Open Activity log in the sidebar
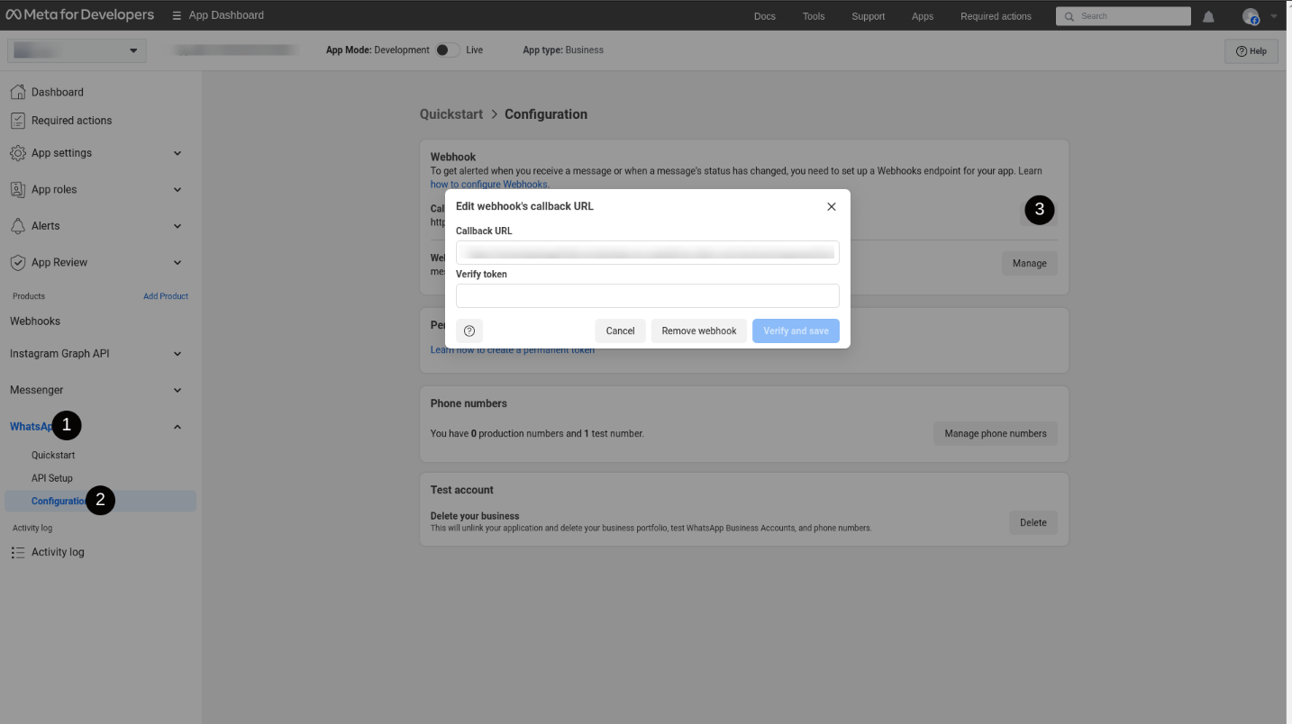This screenshot has width=1292, height=724. (58, 552)
